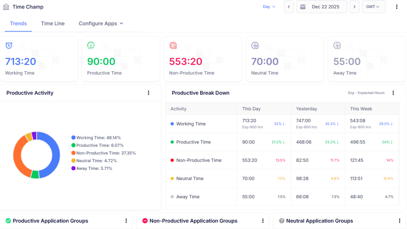The width and height of the screenshot is (407, 229).
Task: Open the Day period dropdown
Action: 269,7
